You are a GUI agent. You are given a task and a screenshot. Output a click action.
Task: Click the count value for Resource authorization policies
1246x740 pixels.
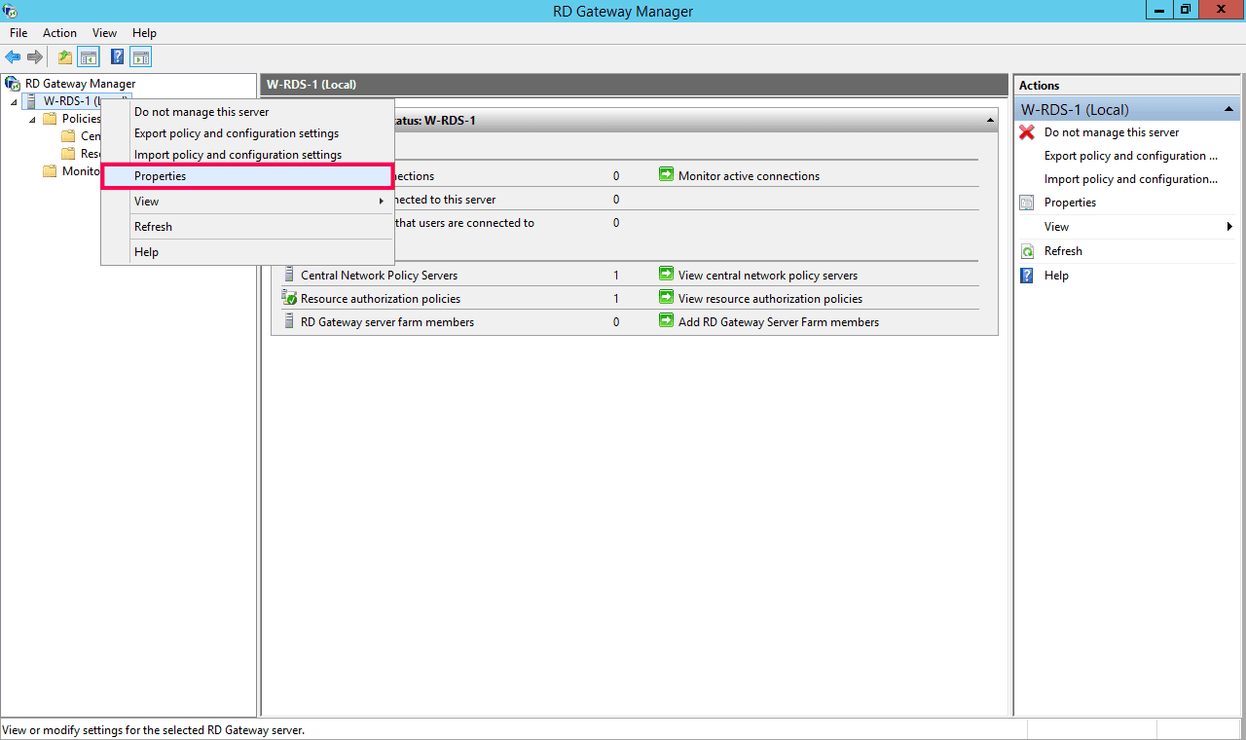click(x=616, y=299)
